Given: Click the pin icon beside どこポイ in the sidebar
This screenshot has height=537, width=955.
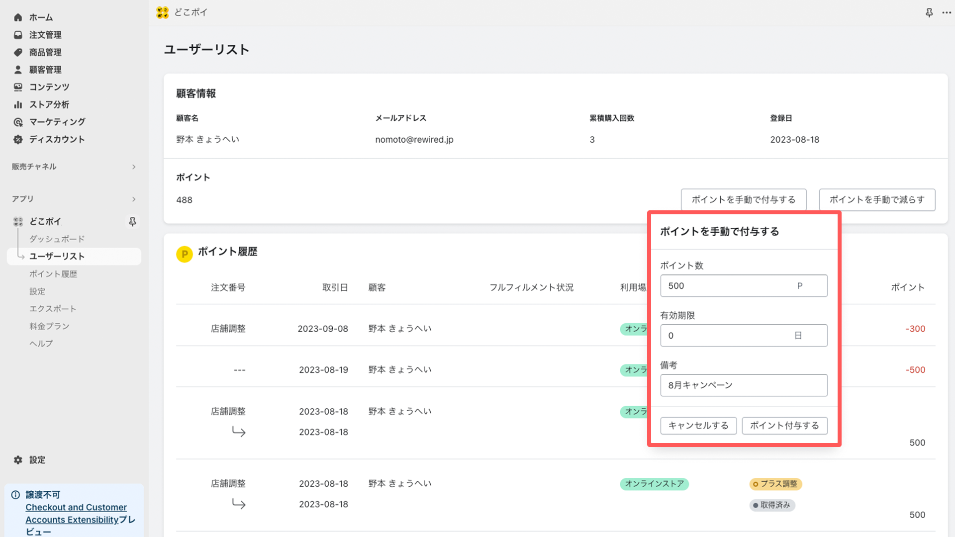Looking at the screenshot, I should [x=132, y=221].
